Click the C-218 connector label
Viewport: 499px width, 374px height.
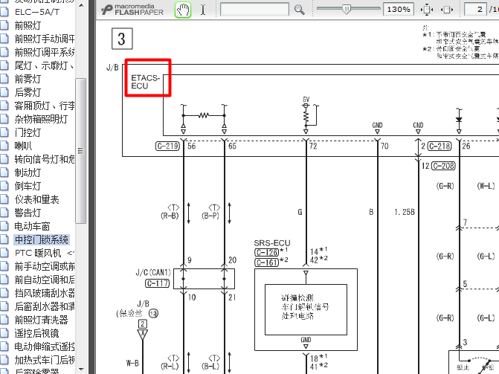[440, 146]
